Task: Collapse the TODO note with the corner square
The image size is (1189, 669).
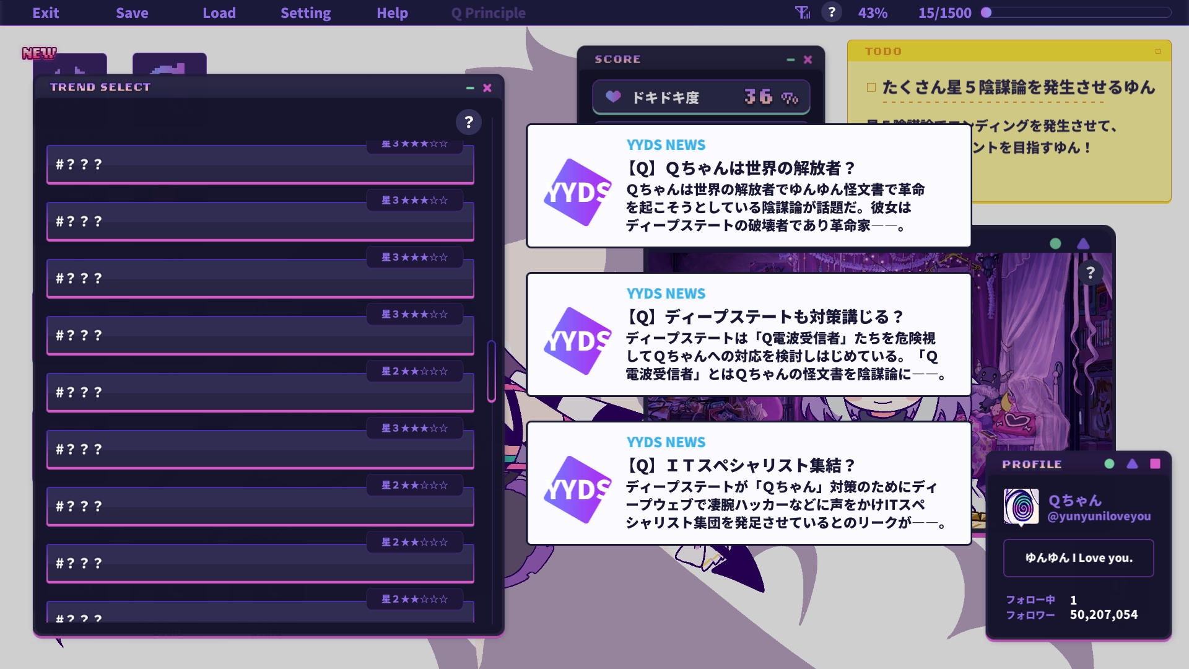Action: click(x=1157, y=51)
